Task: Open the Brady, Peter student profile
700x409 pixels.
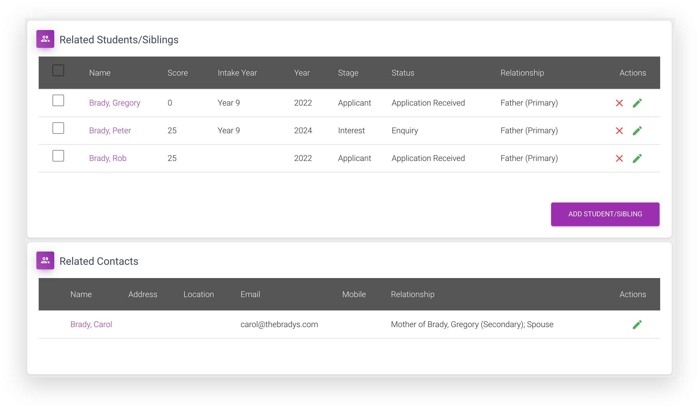Action: (x=110, y=130)
